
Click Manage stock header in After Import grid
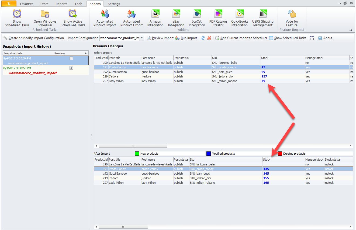point(314,160)
